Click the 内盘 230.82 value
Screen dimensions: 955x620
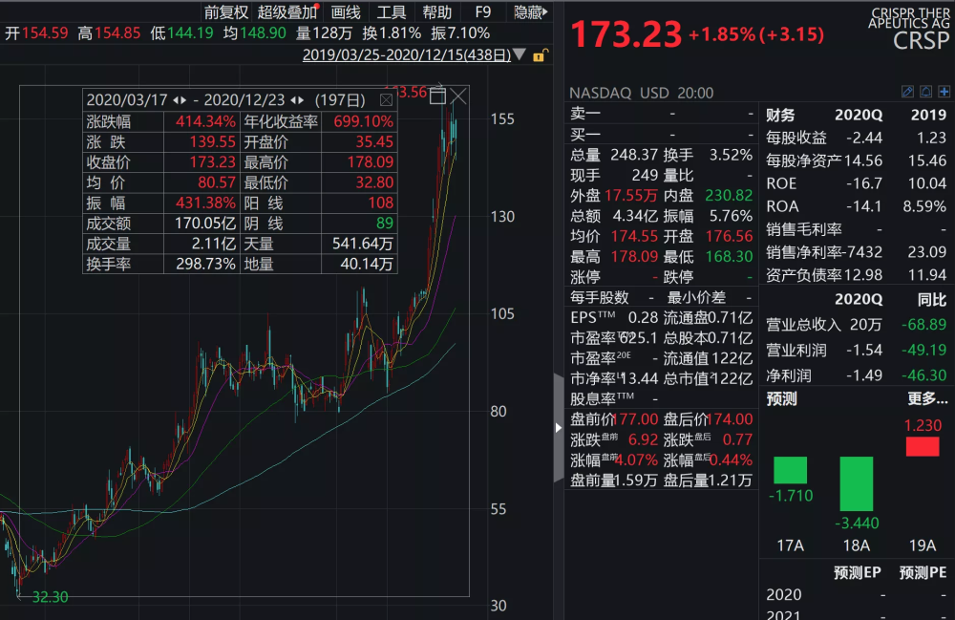click(729, 195)
